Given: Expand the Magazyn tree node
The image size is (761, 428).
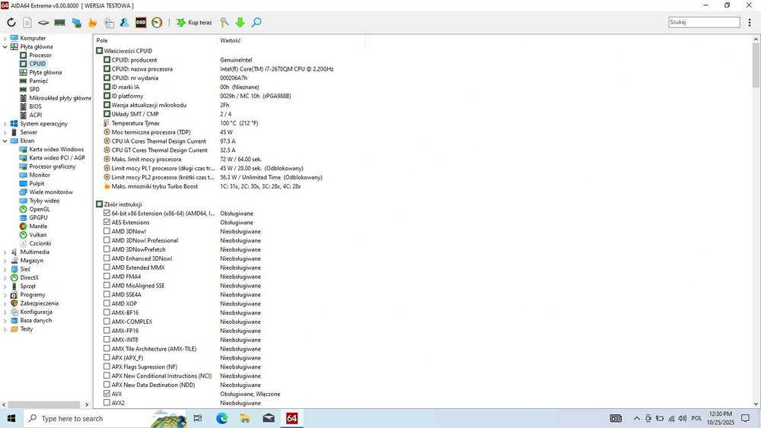Looking at the screenshot, I should tap(5, 261).
